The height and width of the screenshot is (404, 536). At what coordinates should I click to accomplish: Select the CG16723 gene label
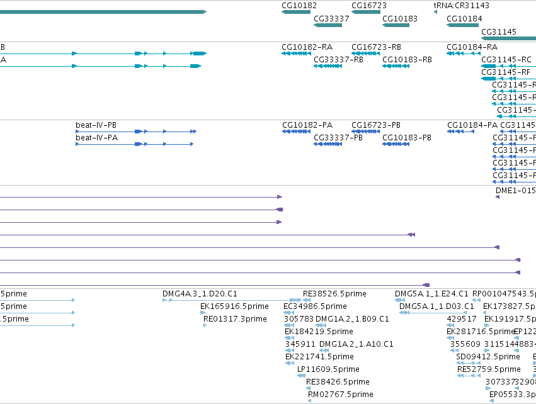(369, 6)
